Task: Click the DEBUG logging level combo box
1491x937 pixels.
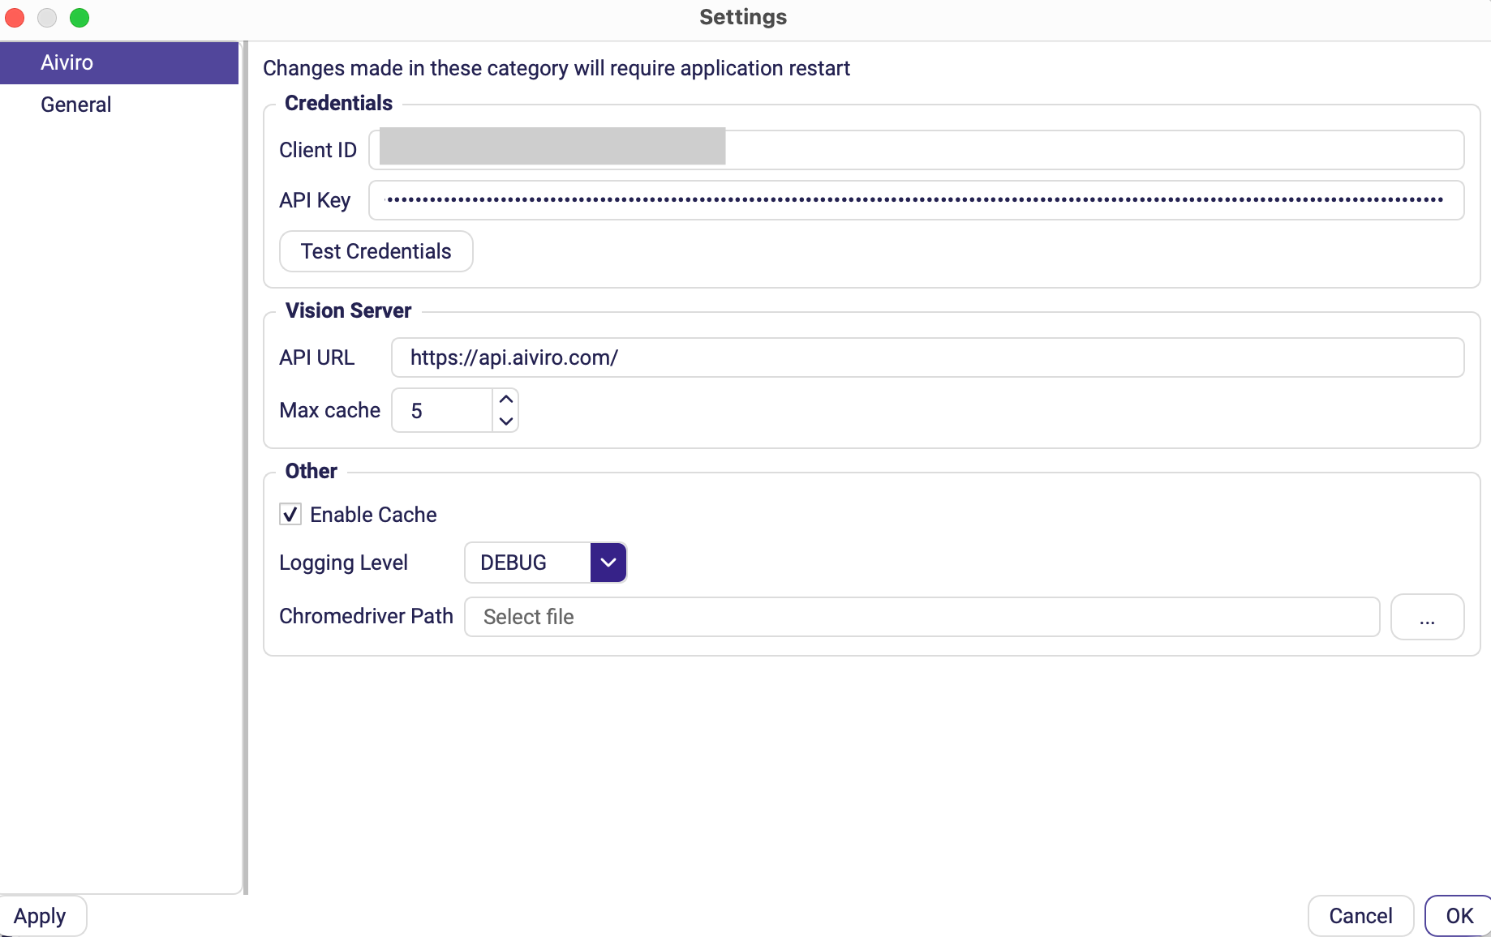Action: tap(545, 563)
